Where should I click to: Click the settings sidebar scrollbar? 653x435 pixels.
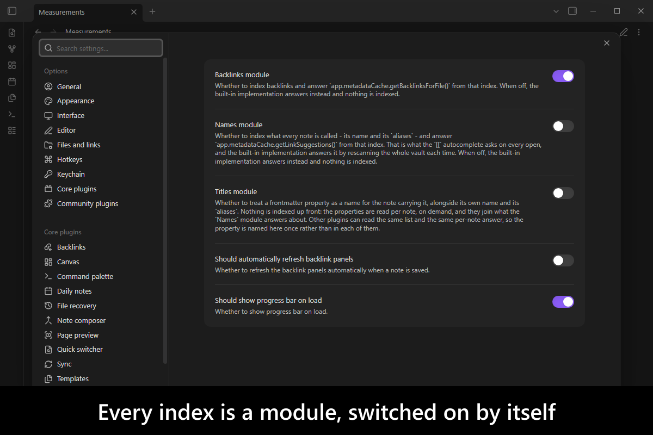point(165,210)
